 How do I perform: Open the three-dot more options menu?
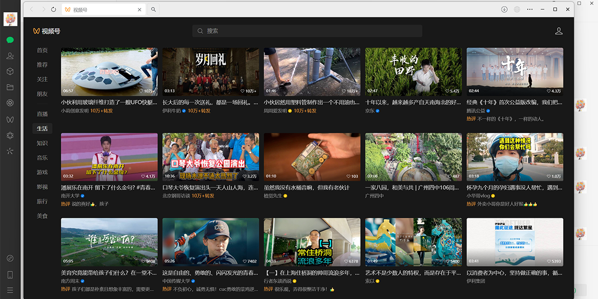(x=530, y=9)
